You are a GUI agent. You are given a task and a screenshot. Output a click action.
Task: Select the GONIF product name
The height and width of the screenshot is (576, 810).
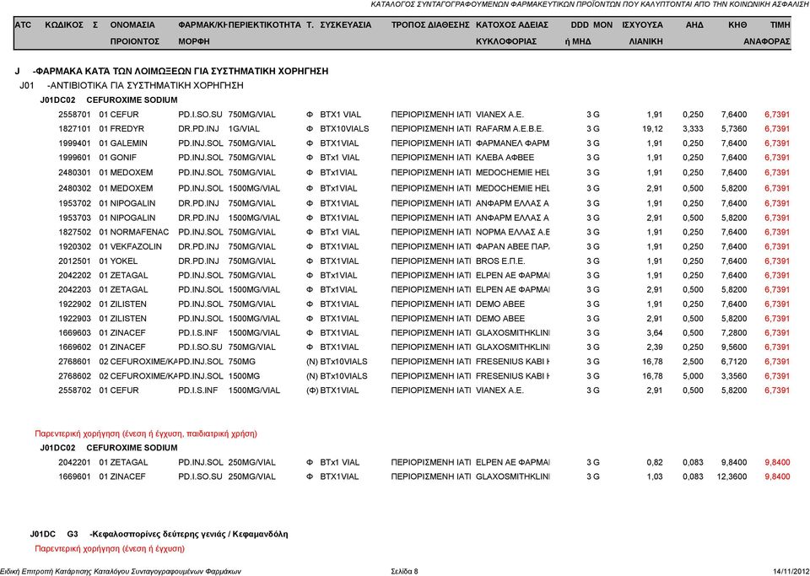(123, 158)
